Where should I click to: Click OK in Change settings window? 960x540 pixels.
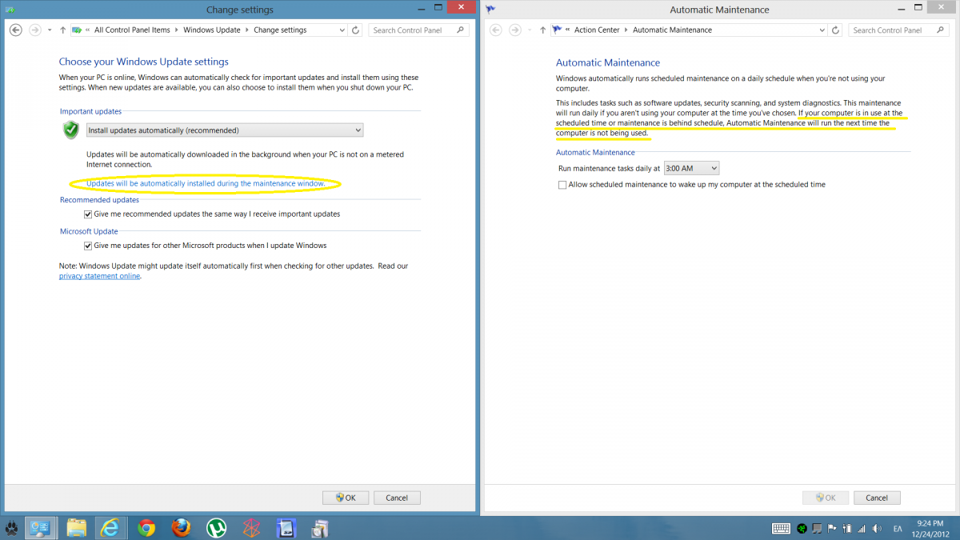[x=346, y=498]
